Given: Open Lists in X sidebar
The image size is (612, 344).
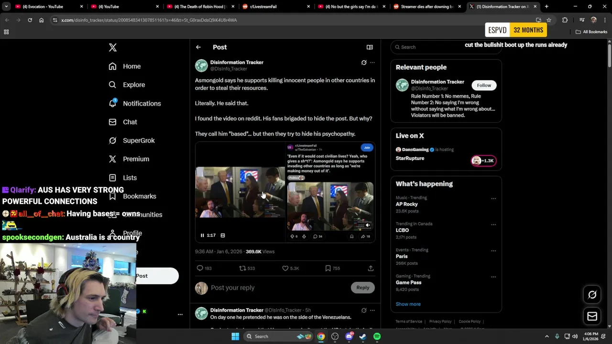Looking at the screenshot, I should [123, 177].
